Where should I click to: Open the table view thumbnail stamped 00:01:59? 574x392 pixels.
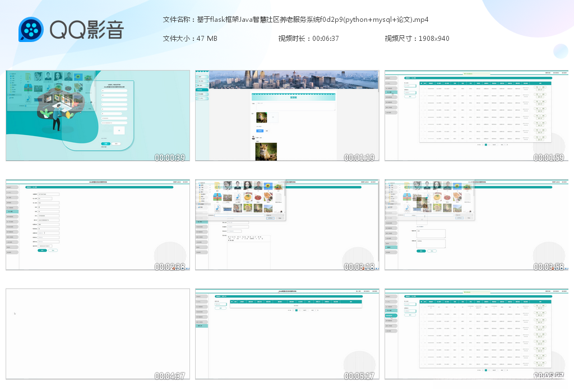pos(476,115)
